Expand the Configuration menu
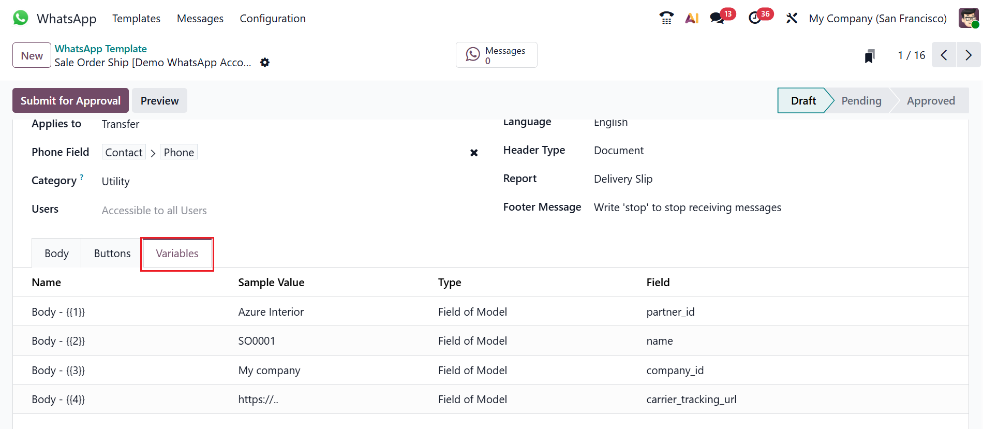This screenshot has width=983, height=429. tap(273, 19)
